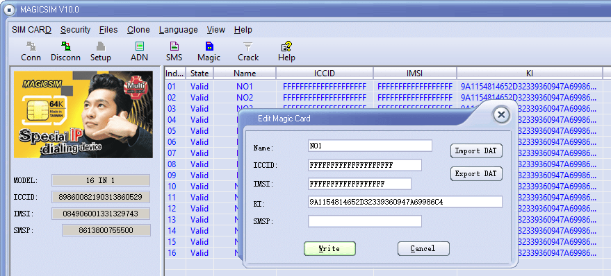Click the KI input field
611x276 pixels.
(x=405, y=202)
